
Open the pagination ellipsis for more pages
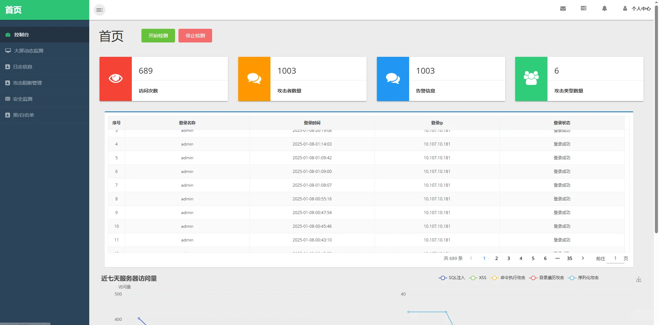click(557, 258)
